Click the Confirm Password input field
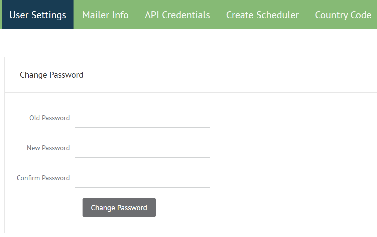This screenshot has width=377, height=237. point(142,178)
